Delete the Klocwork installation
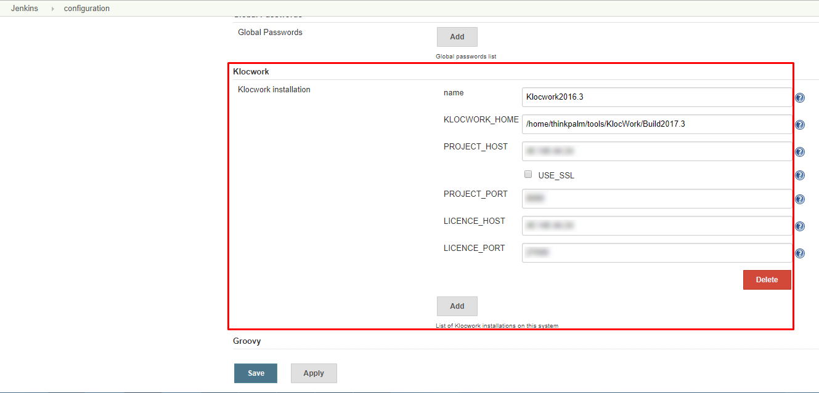The height and width of the screenshot is (393, 819). coord(767,280)
